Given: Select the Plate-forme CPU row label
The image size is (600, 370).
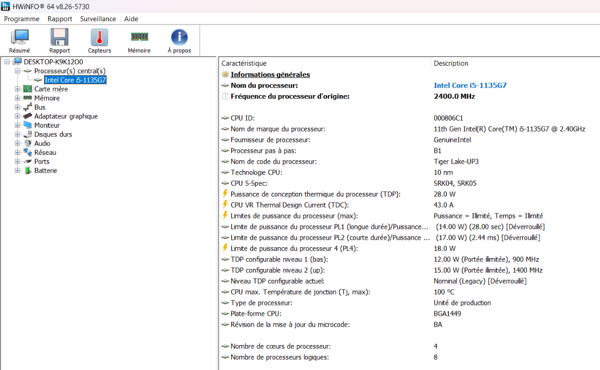Looking at the screenshot, I should 256,313.
